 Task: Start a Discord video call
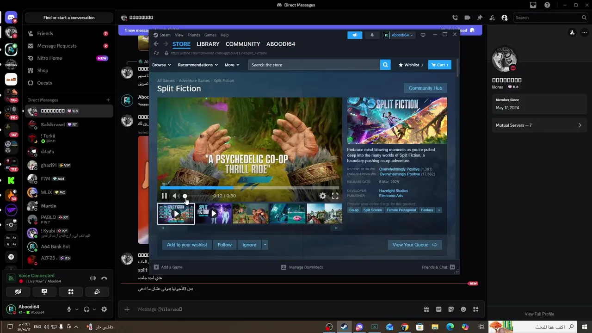click(467, 18)
